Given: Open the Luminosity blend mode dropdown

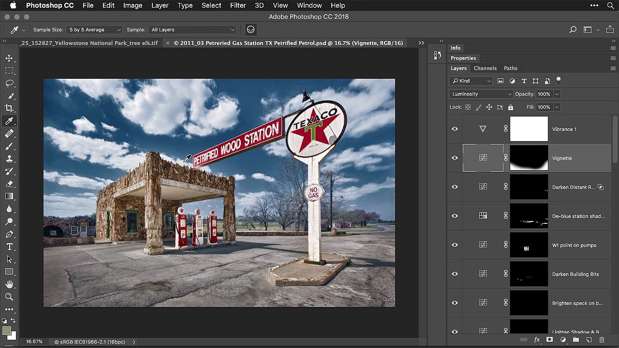Looking at the screenshot, I should coord(481,94).
